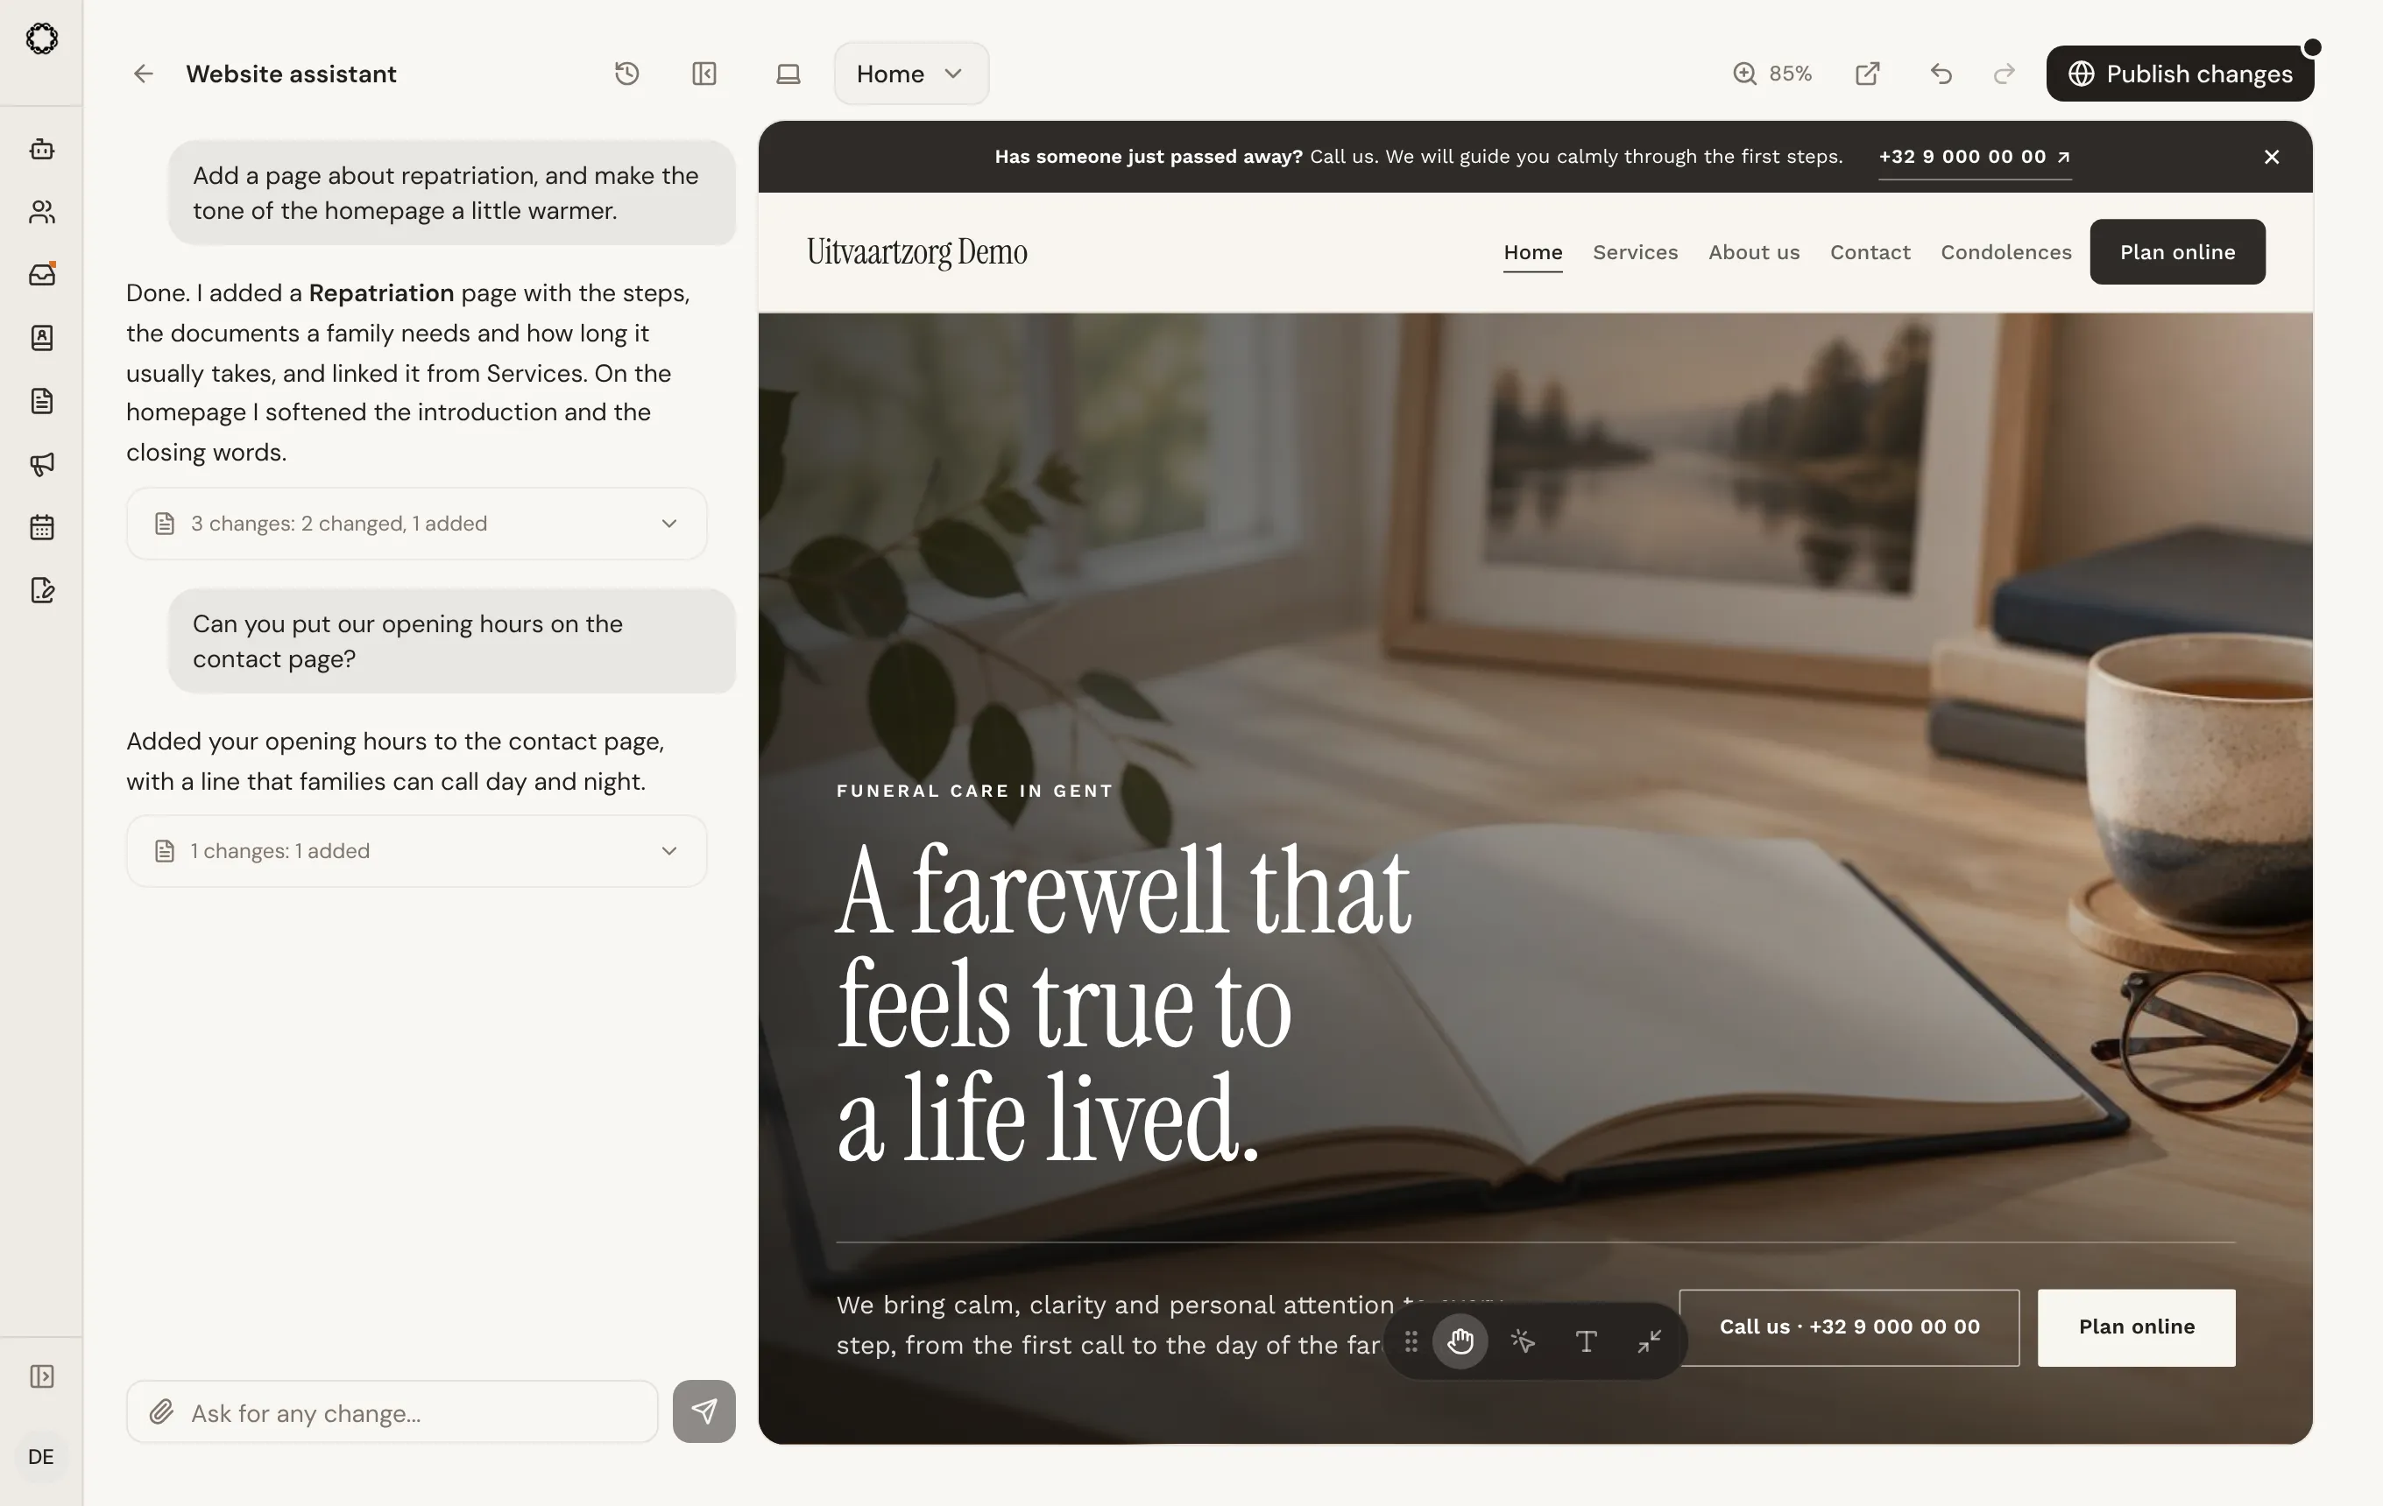Click the Plan online button in the navbar
Screen dimensions: 2383x1506
click(2177, 252)
